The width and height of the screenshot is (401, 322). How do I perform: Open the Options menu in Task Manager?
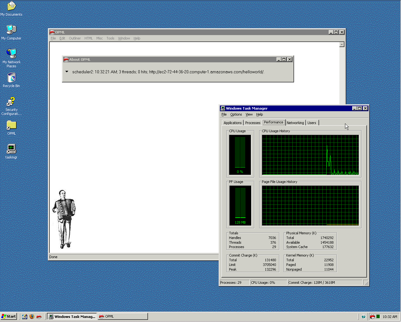coord(236,114)
